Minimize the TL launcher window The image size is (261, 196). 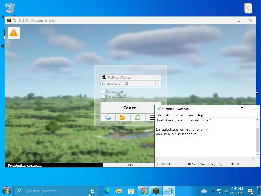coord(228,20)
